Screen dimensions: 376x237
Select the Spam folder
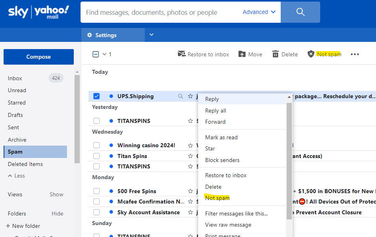tap(35, 152)
